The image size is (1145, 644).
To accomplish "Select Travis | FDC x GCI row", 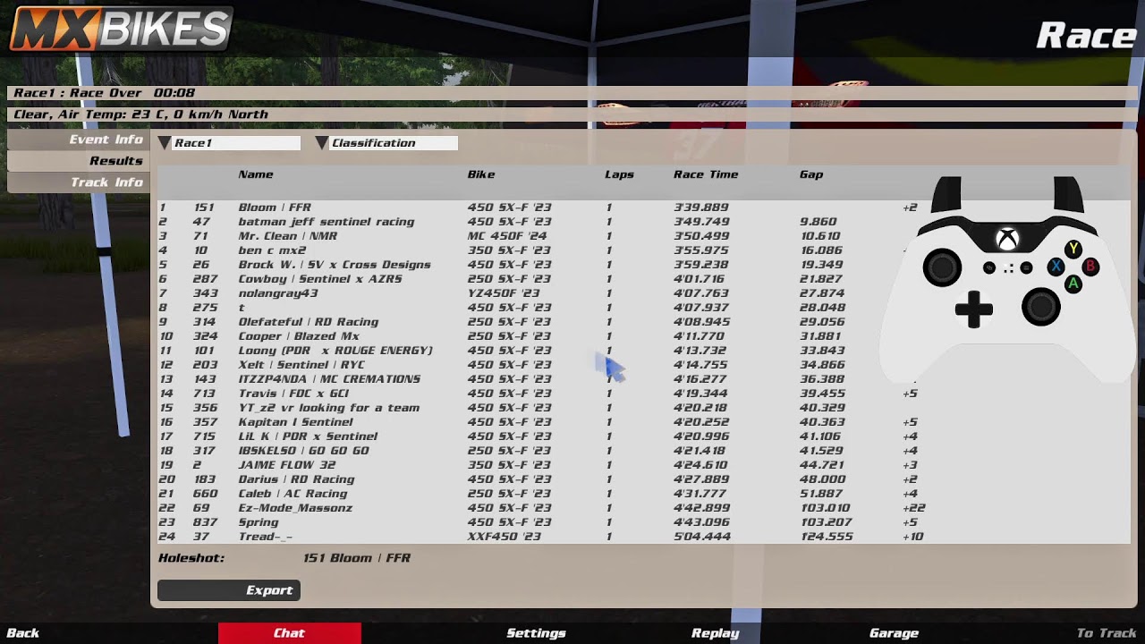I will click(x=644, y=394).
